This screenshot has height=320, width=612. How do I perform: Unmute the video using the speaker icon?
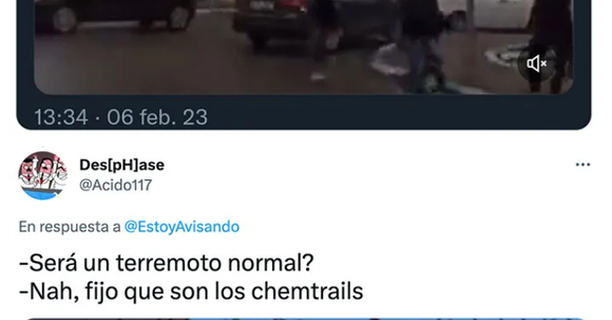pos(536,63)
